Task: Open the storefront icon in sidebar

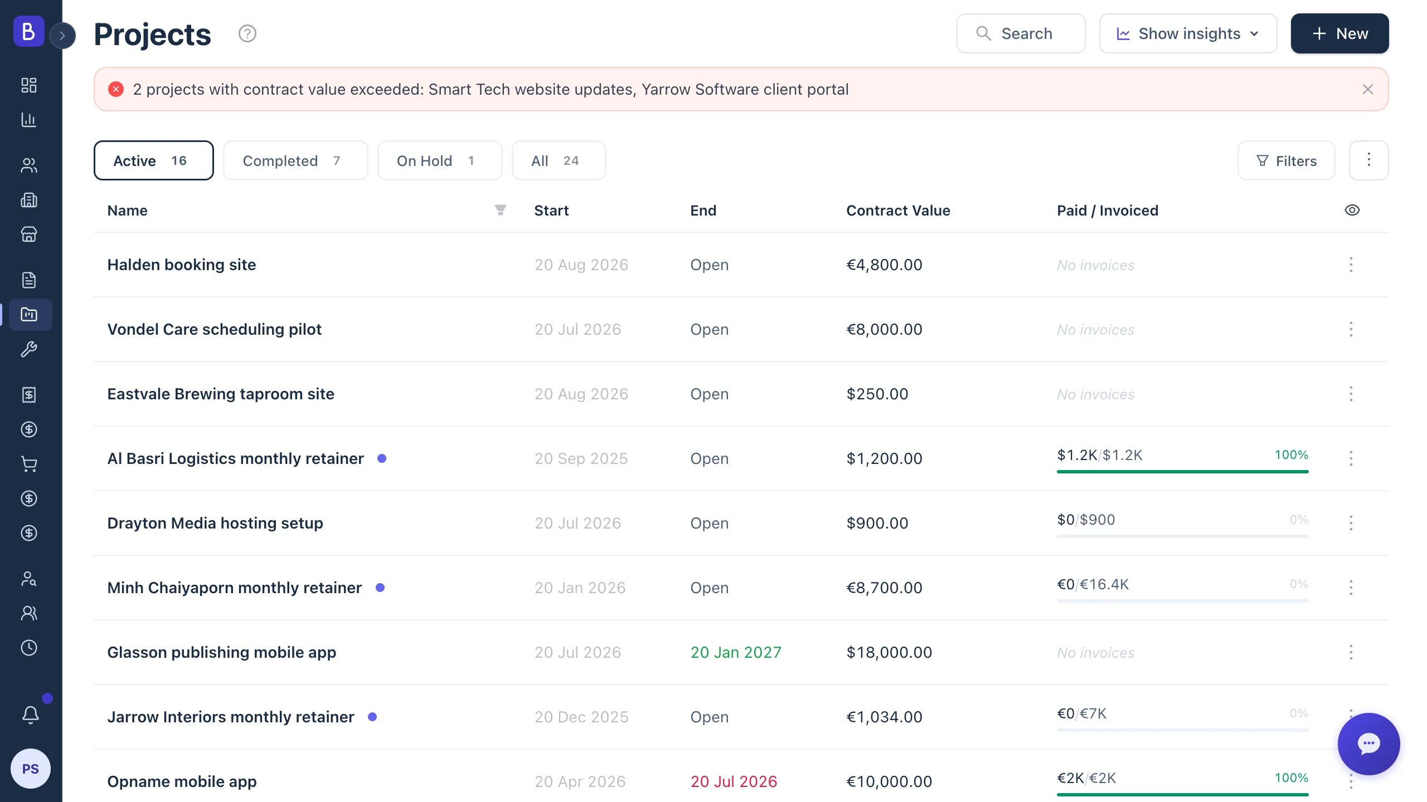Action: 29,234
